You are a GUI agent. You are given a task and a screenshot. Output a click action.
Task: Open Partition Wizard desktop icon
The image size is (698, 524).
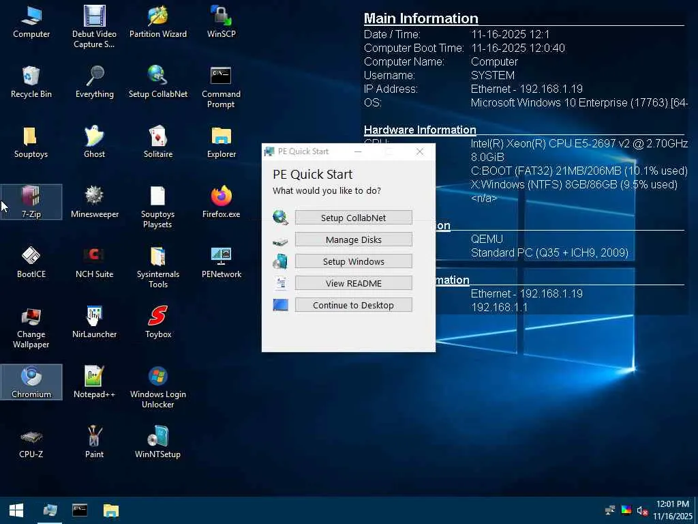(158, 21)
